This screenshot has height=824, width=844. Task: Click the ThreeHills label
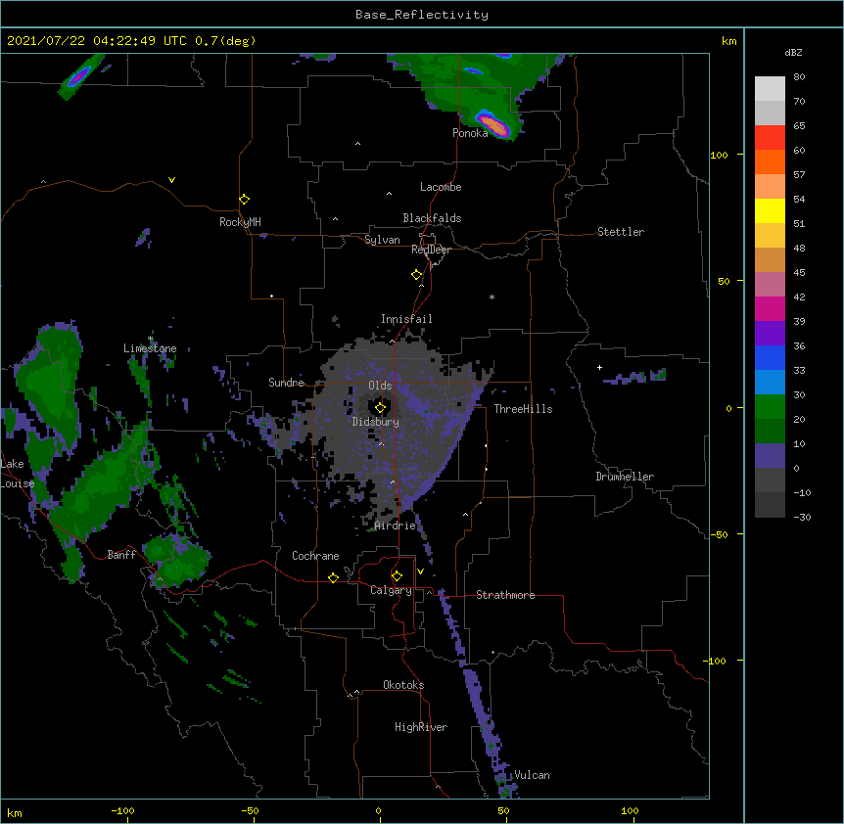[523, 409]
